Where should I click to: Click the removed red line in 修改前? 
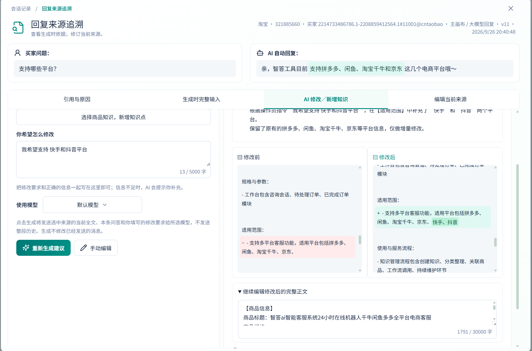297,247
